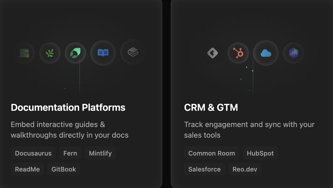Image resolution: width=333 pixels, height=188 pixels.
Task: Choose the Fern tag chip
Action: point(70,153)
